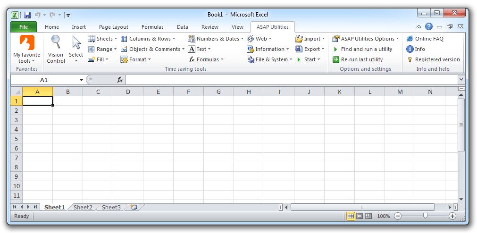Click the vertical scrollbar thumb
The height and width of the screenshot is (233, 477).
461,125
